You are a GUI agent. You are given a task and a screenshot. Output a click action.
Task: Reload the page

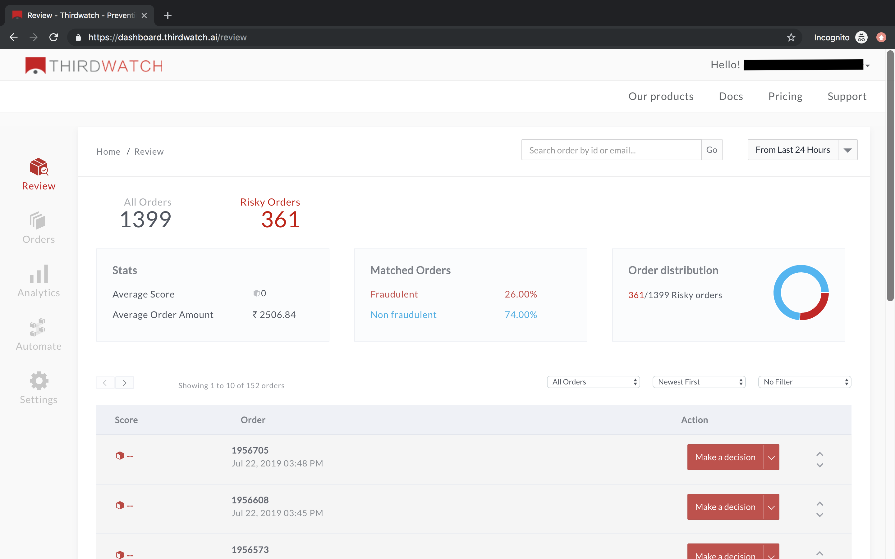54,37
